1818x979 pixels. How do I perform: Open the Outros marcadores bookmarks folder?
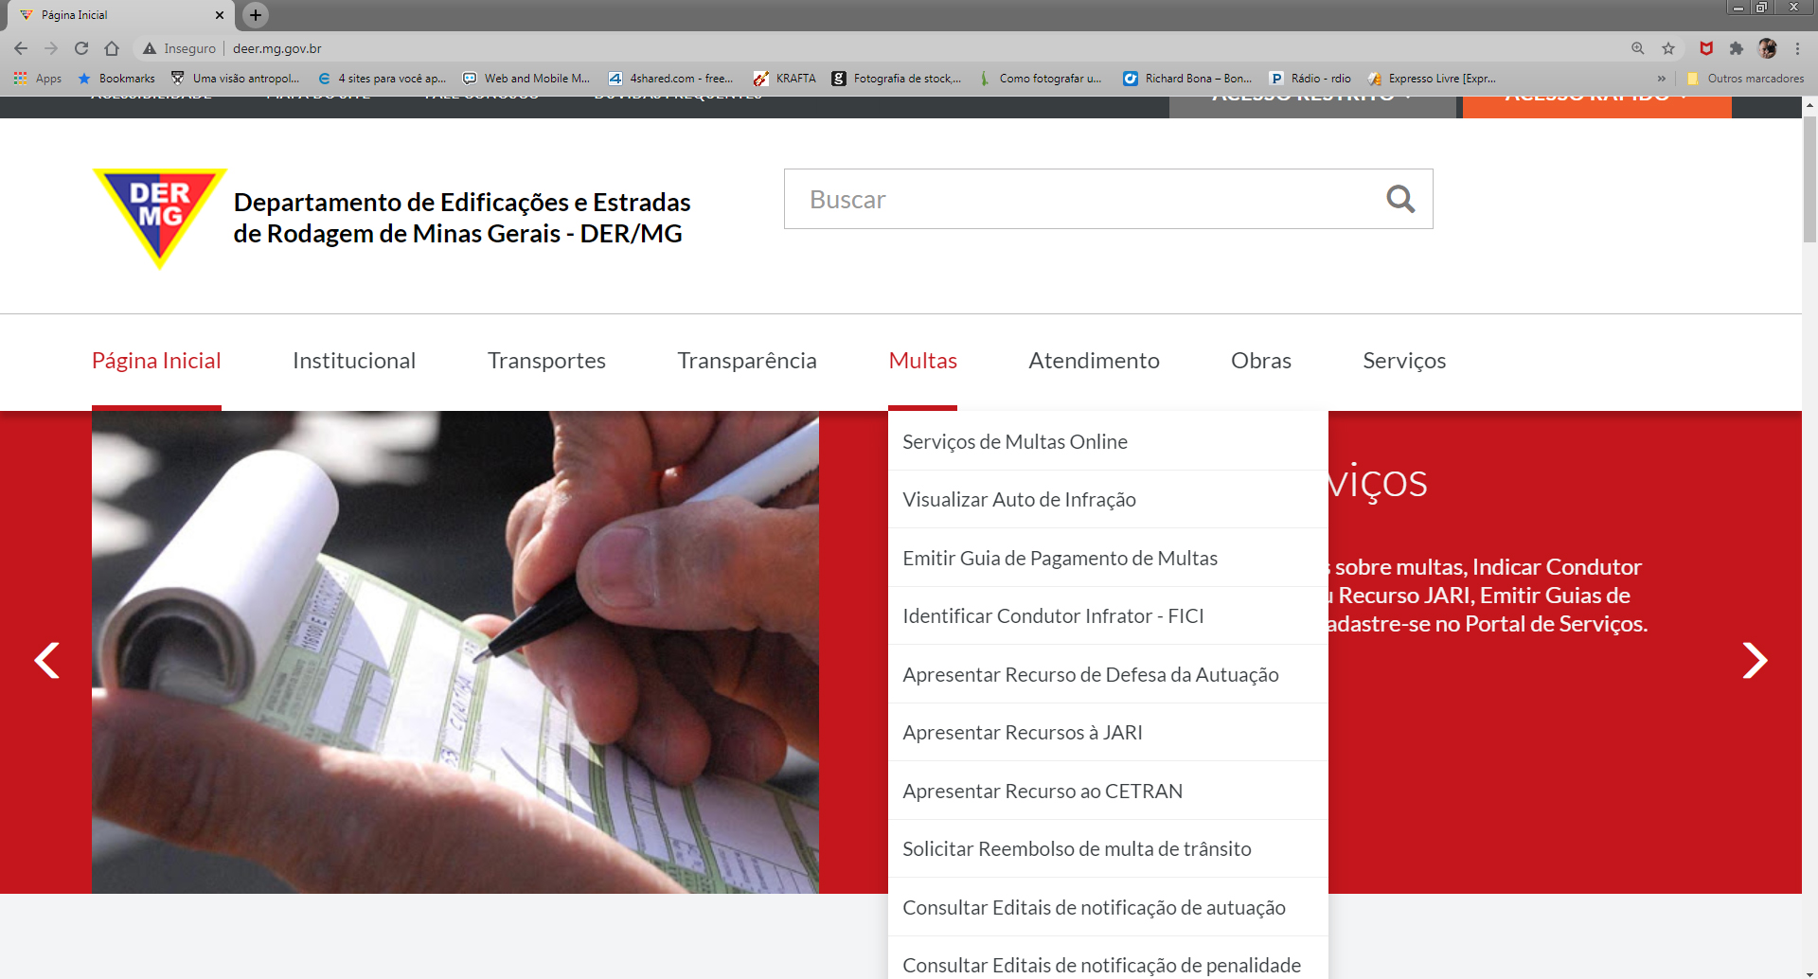click(1745, 79)
